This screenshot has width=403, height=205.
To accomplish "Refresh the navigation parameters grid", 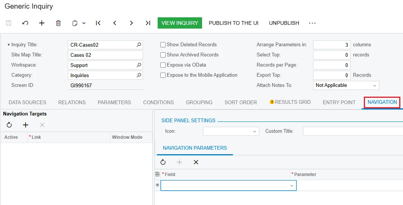I will [x=163, y=162].
